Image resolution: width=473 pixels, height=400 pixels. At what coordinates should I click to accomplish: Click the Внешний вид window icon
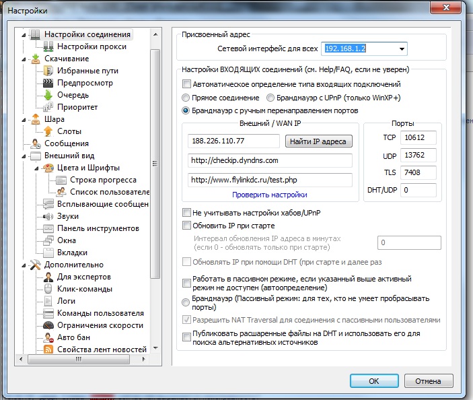[36, 156]
